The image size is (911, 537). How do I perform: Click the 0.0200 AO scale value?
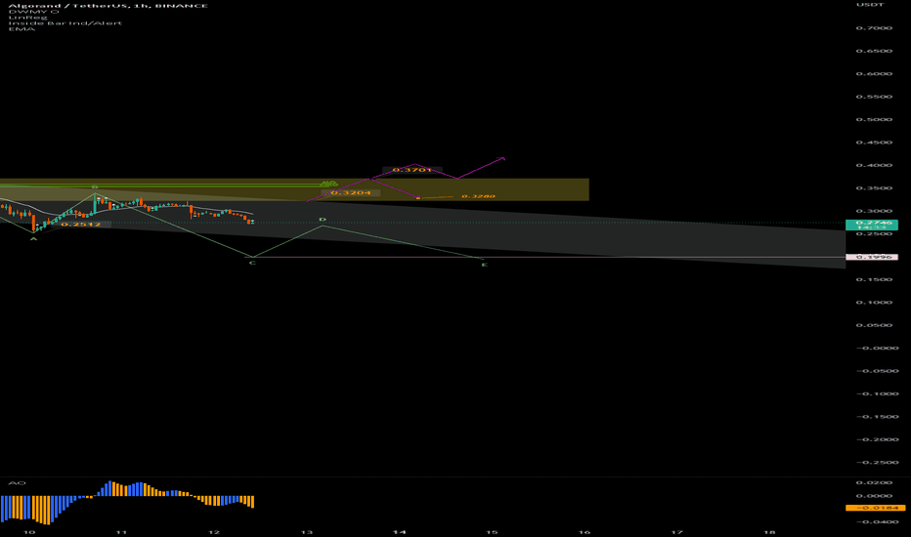tap(874, 483)
